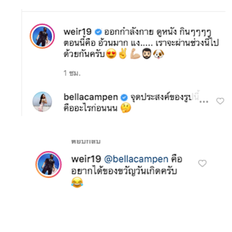Like bellacampen's comment with the heart
Screen dimensions: 232x232
point(220,101)
